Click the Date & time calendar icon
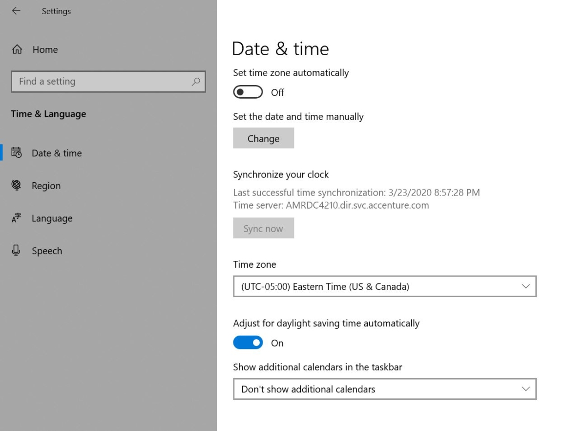Image resolution: width=586 pixels, height=431 pixels. (16, 153)
